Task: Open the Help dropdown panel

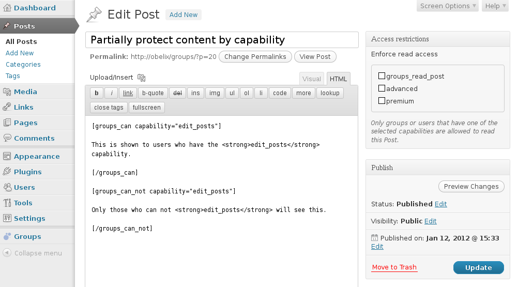Action: pyautogui.click(x=495, y=6)
